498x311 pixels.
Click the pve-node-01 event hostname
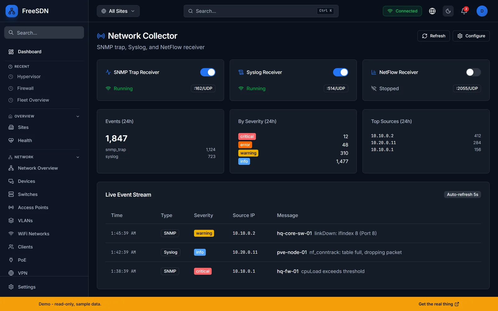(x=292, y=252)
